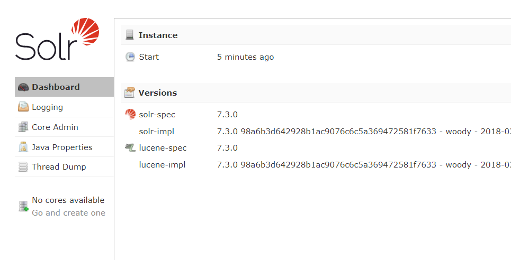The image size is (511, 260).
Task: Click the Java Properties jar icon
Action: click(x=23, y=147)
